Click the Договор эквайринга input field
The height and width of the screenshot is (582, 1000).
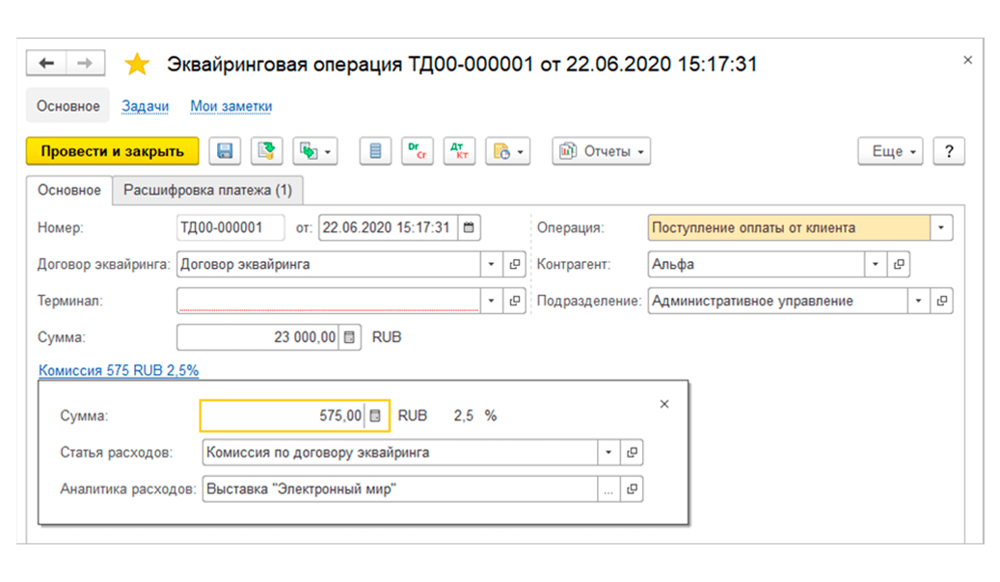click(x=328, y=264)
